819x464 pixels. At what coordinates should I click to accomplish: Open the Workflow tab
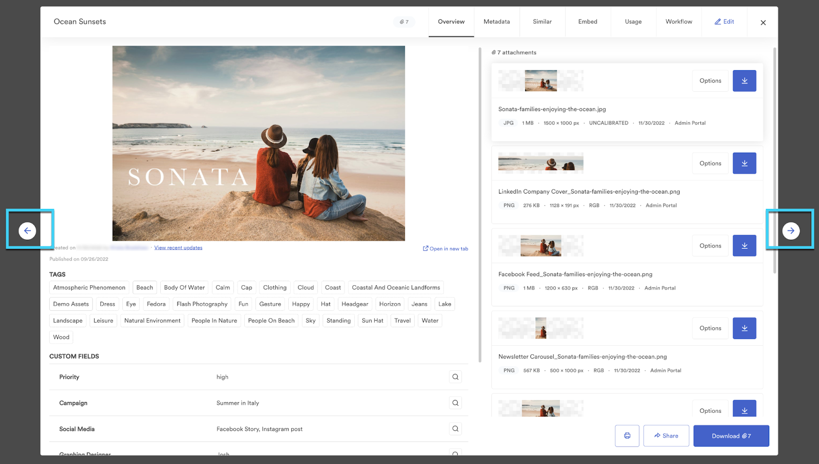[679, 22]
